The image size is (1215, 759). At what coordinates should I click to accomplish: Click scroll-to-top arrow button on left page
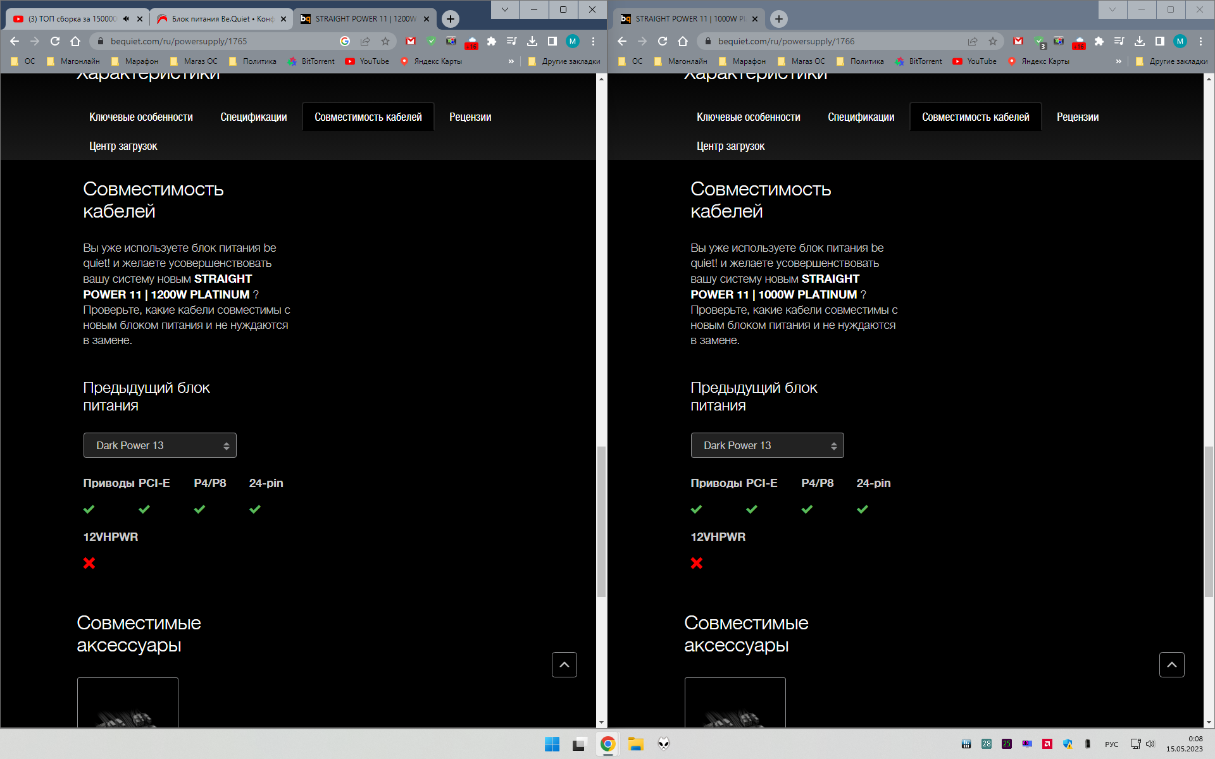click(564, 665)
